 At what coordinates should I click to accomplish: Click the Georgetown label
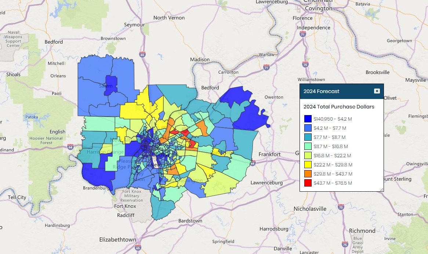pyautogui.click(x=399, y=41)
